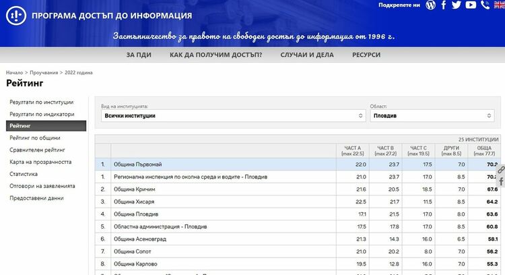Open the WordPress blog icon
The width and height of the screenshot is (505, 275).
[x=431, y=5]
